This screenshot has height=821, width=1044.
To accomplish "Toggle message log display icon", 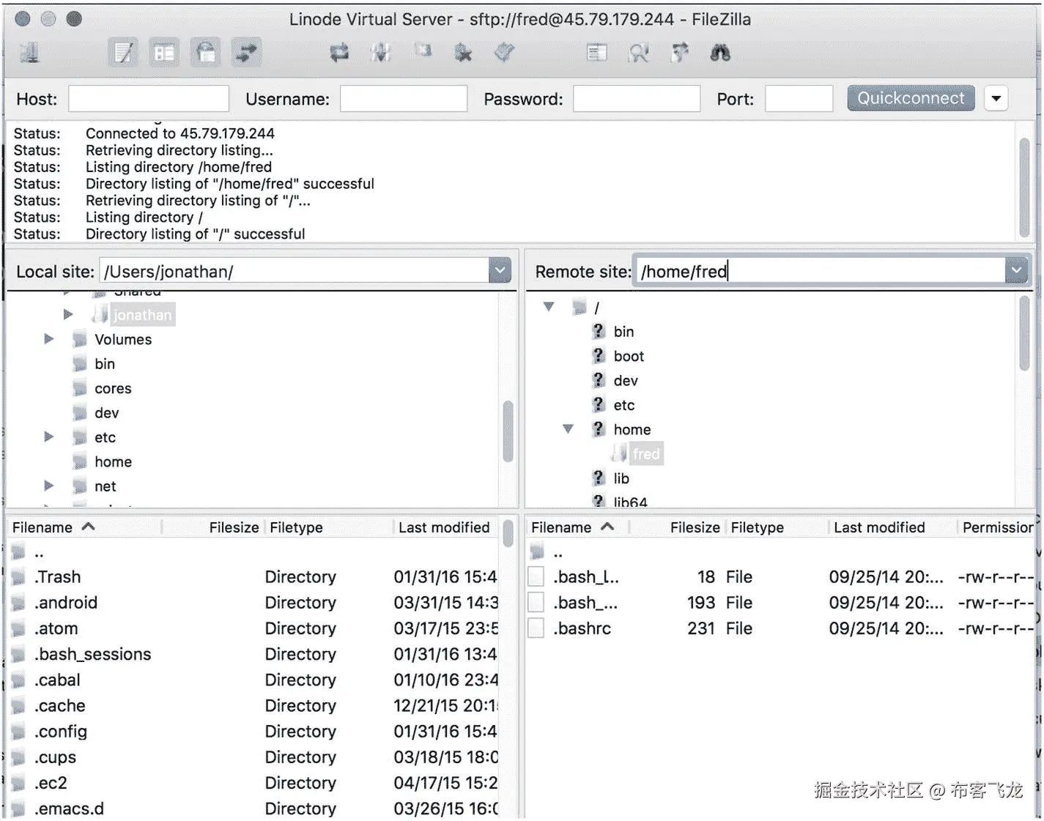I will [x=123, y=53].
